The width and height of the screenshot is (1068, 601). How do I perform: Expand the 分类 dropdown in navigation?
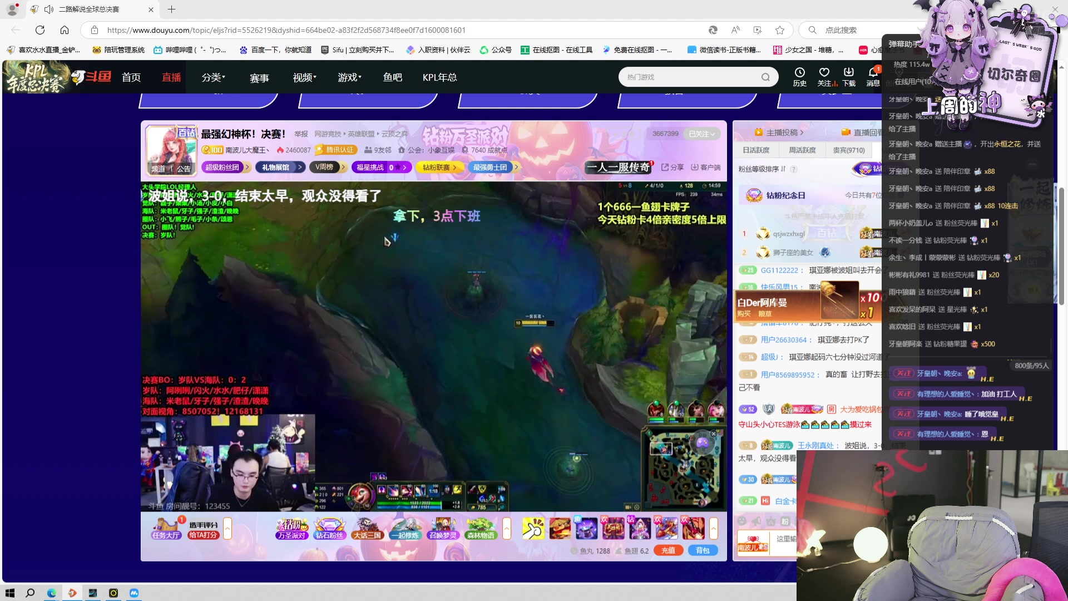(213, 77)
